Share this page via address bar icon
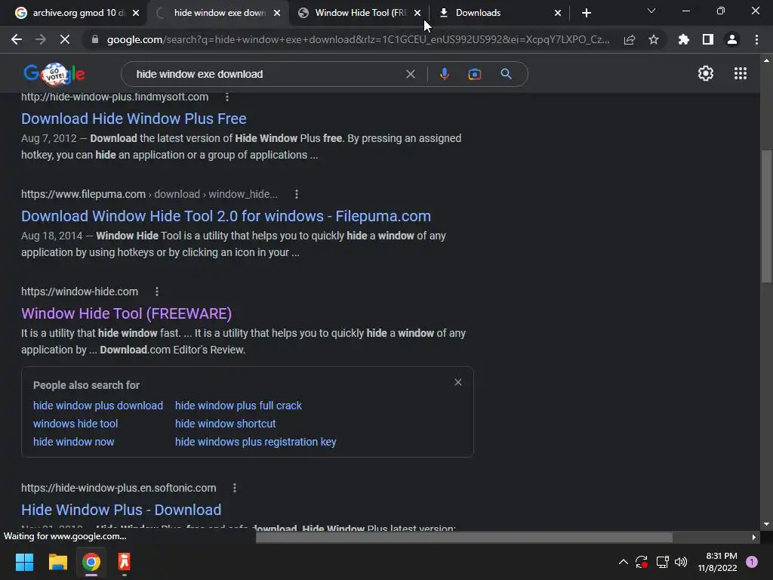 coord(630,39)
